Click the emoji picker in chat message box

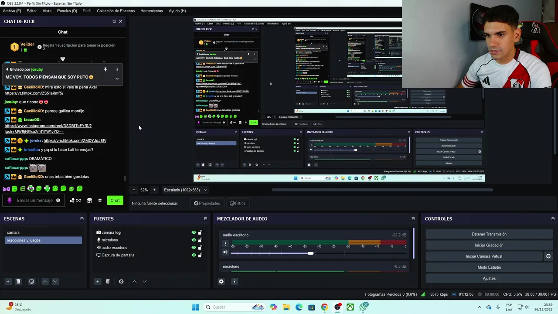click(x=58, y=201)
